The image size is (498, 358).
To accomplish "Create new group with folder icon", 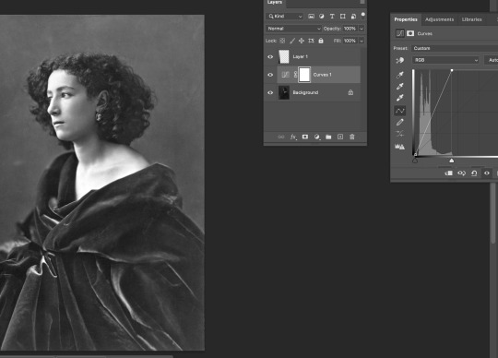I will [x=328, y=137].
